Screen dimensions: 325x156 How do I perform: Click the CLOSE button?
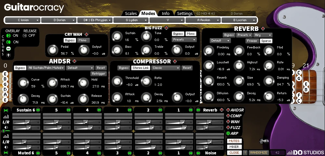234,152
